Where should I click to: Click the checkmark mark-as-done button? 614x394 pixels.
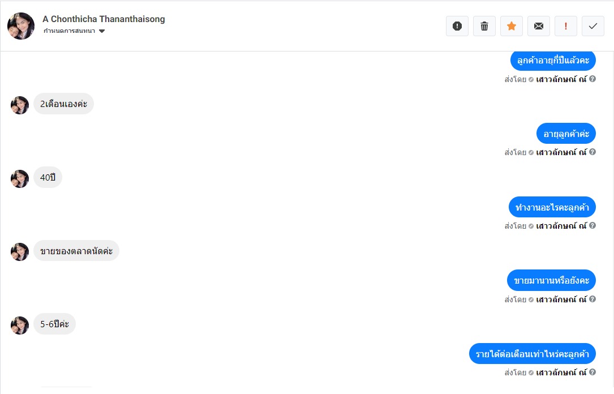(593, 26)
